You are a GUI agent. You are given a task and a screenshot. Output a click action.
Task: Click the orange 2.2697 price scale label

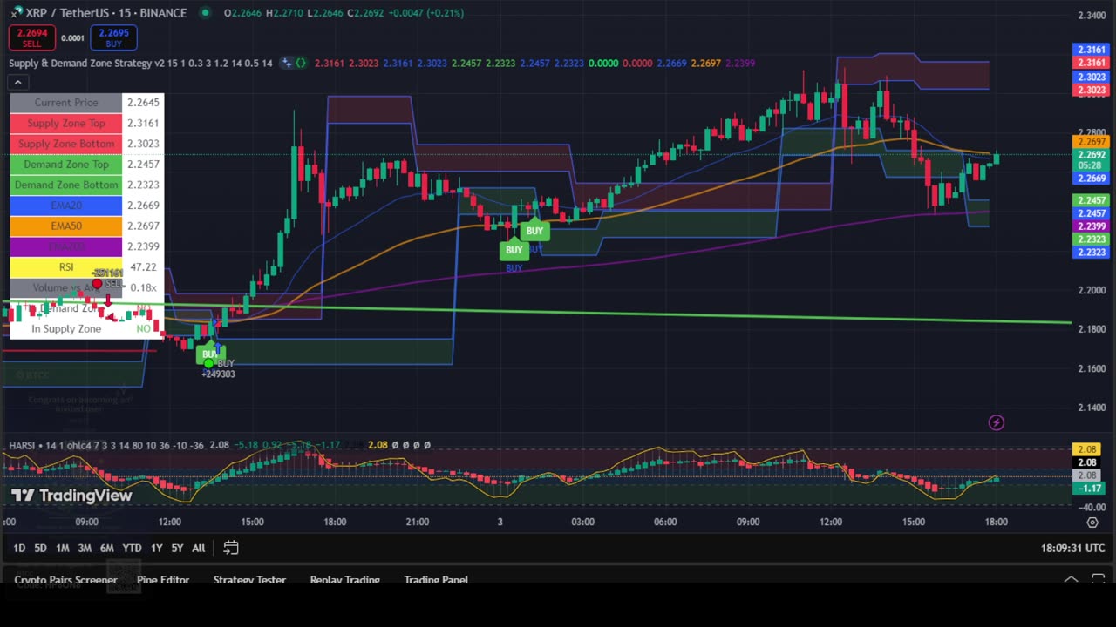tap(1092, 142)
